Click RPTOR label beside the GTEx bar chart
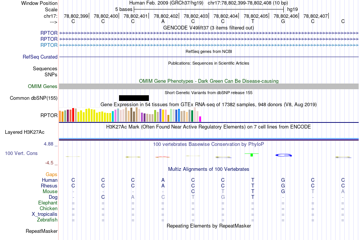This screenshot has width=359, height=240. (49, 115)
